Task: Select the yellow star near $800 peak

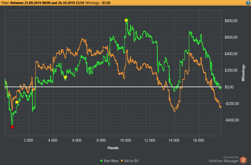Action: (x=126, y=20)
